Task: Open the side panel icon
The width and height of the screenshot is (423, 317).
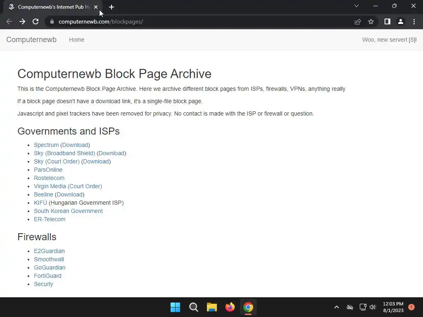Action: (x=387, y=21)
